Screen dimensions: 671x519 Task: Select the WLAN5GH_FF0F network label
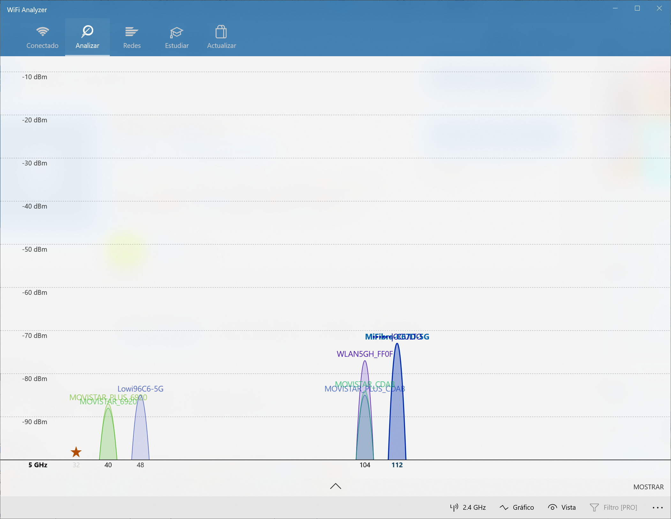[365, 354]
